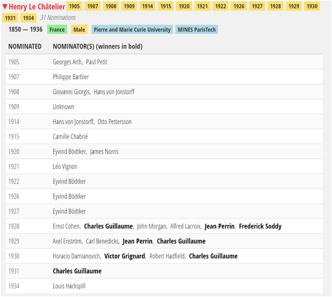Screen dimensions: 332x297
Task: Click the 1905 year cell in table
Action: click(x=14, y=62)
